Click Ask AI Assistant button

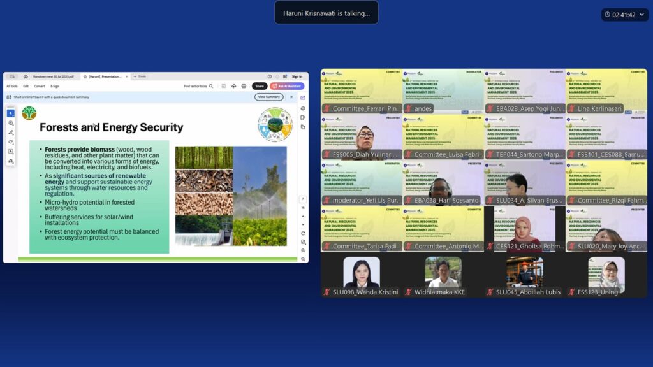coord(287,86)
